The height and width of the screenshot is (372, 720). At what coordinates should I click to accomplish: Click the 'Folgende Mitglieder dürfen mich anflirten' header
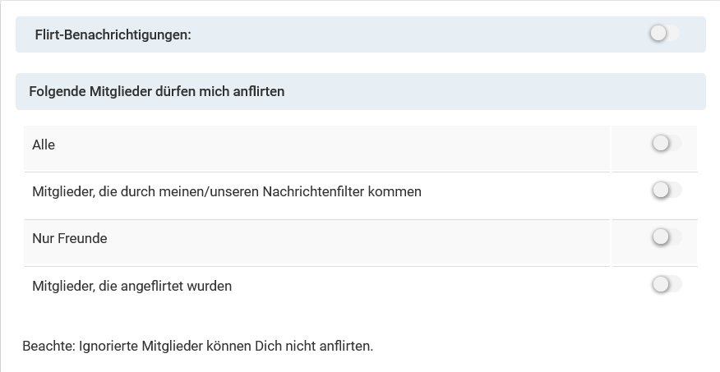click(x=156, y=92)
